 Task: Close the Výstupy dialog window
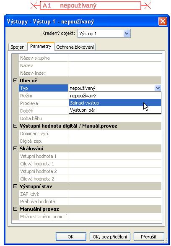click(x=163, y=21)
